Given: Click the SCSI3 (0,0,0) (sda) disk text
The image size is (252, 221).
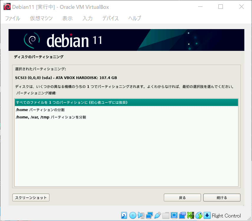Looking at the screenshot, I should (66, 78).
